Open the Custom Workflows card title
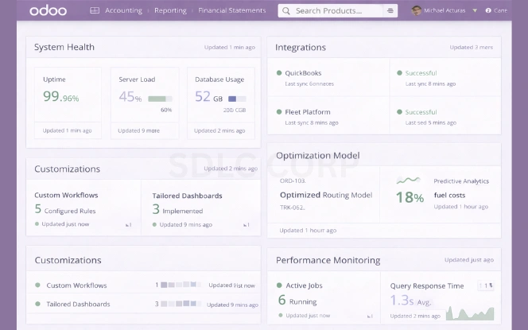 pos(66,195)
